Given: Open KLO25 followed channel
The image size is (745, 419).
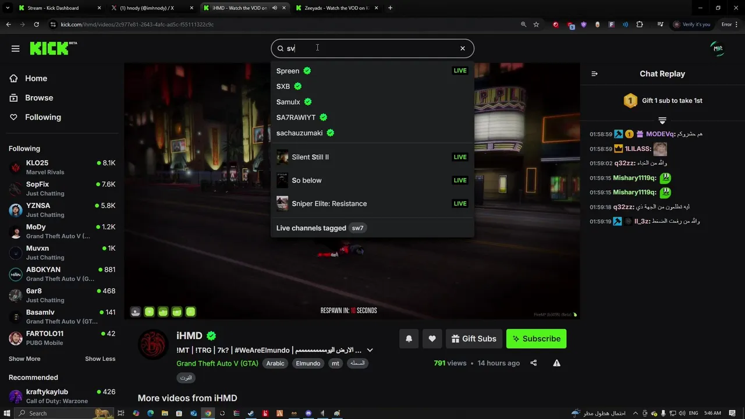Looking at the screenshot, I should [62, 168].
